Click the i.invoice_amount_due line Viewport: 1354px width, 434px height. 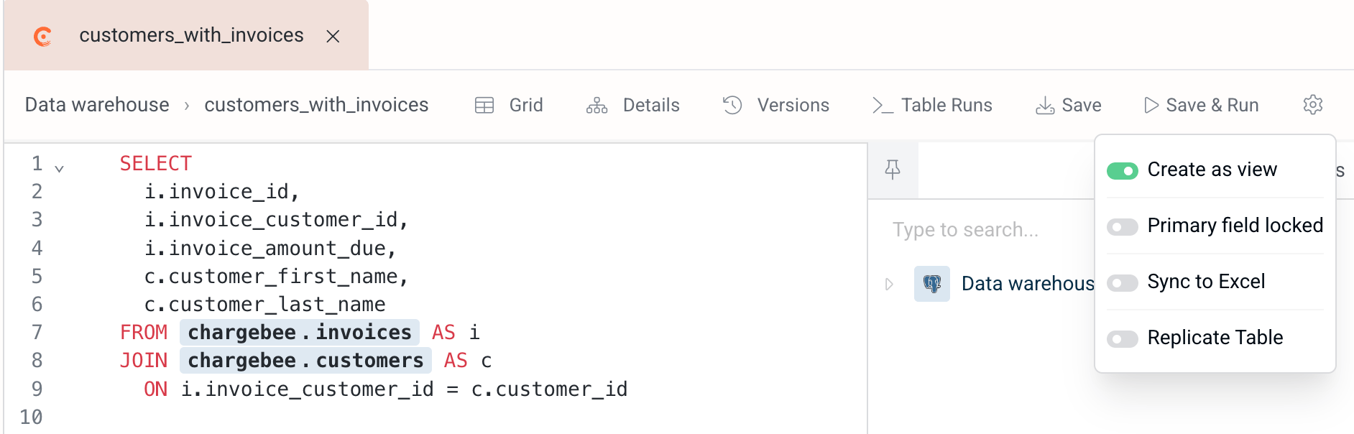(x=270, y=248)
